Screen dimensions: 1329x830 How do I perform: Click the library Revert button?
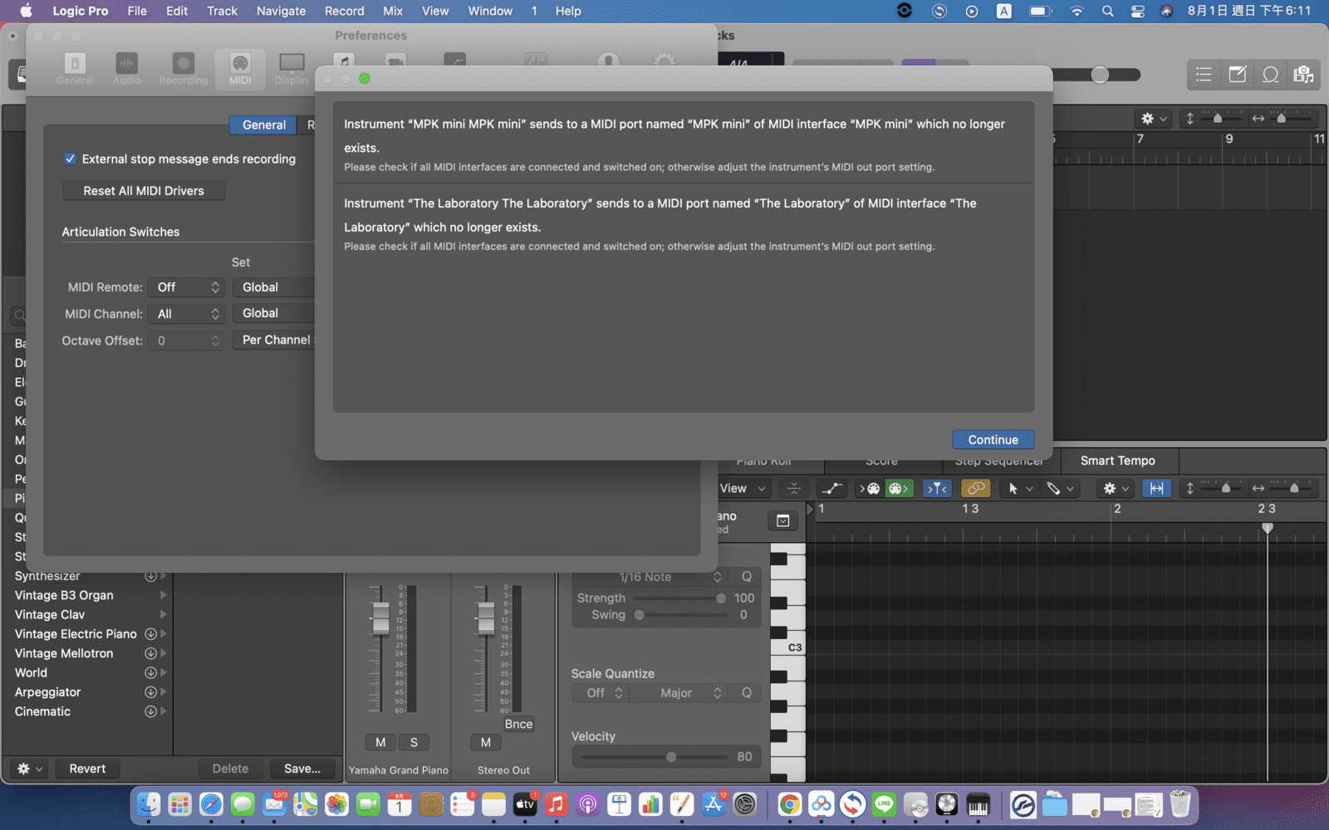87,769
